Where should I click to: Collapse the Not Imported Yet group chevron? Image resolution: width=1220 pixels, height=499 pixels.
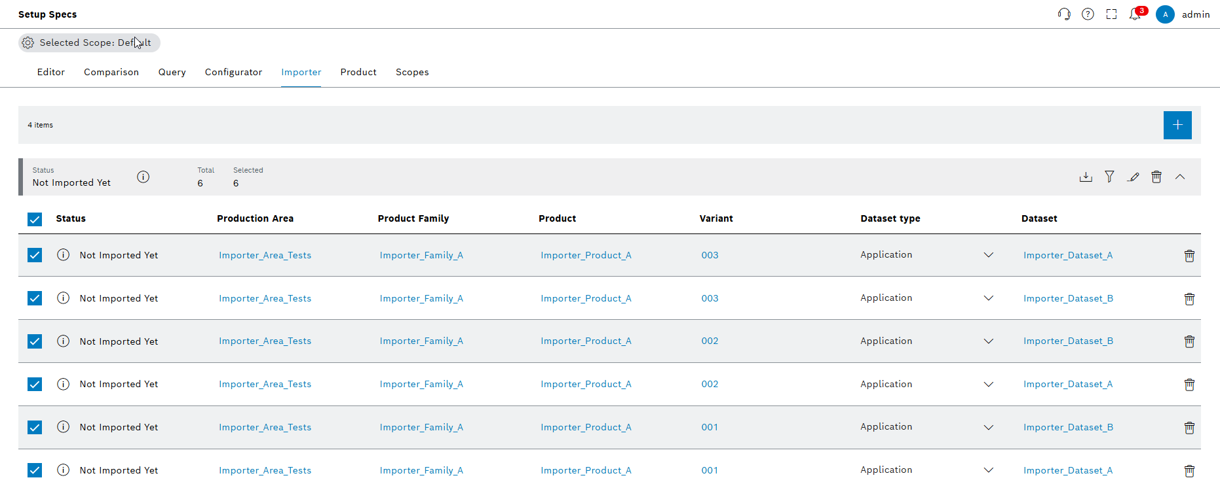[1180, 177]
